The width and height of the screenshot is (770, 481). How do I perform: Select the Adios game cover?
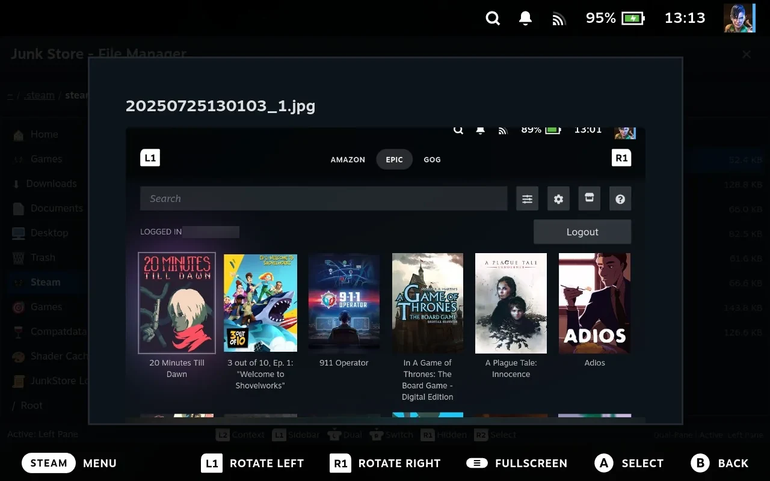click(594, 303)
